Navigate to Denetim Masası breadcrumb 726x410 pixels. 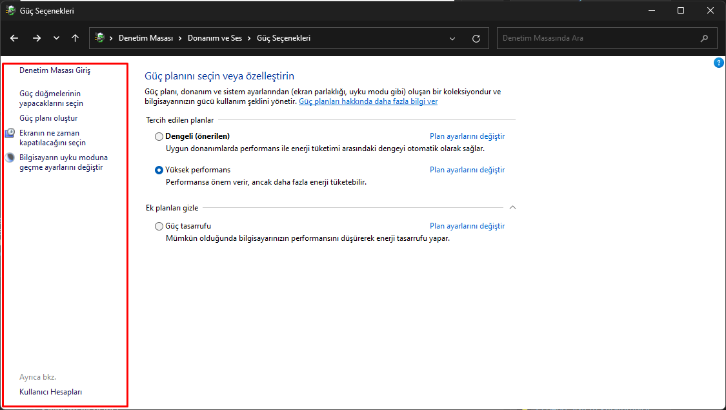(x=146, y=38)
